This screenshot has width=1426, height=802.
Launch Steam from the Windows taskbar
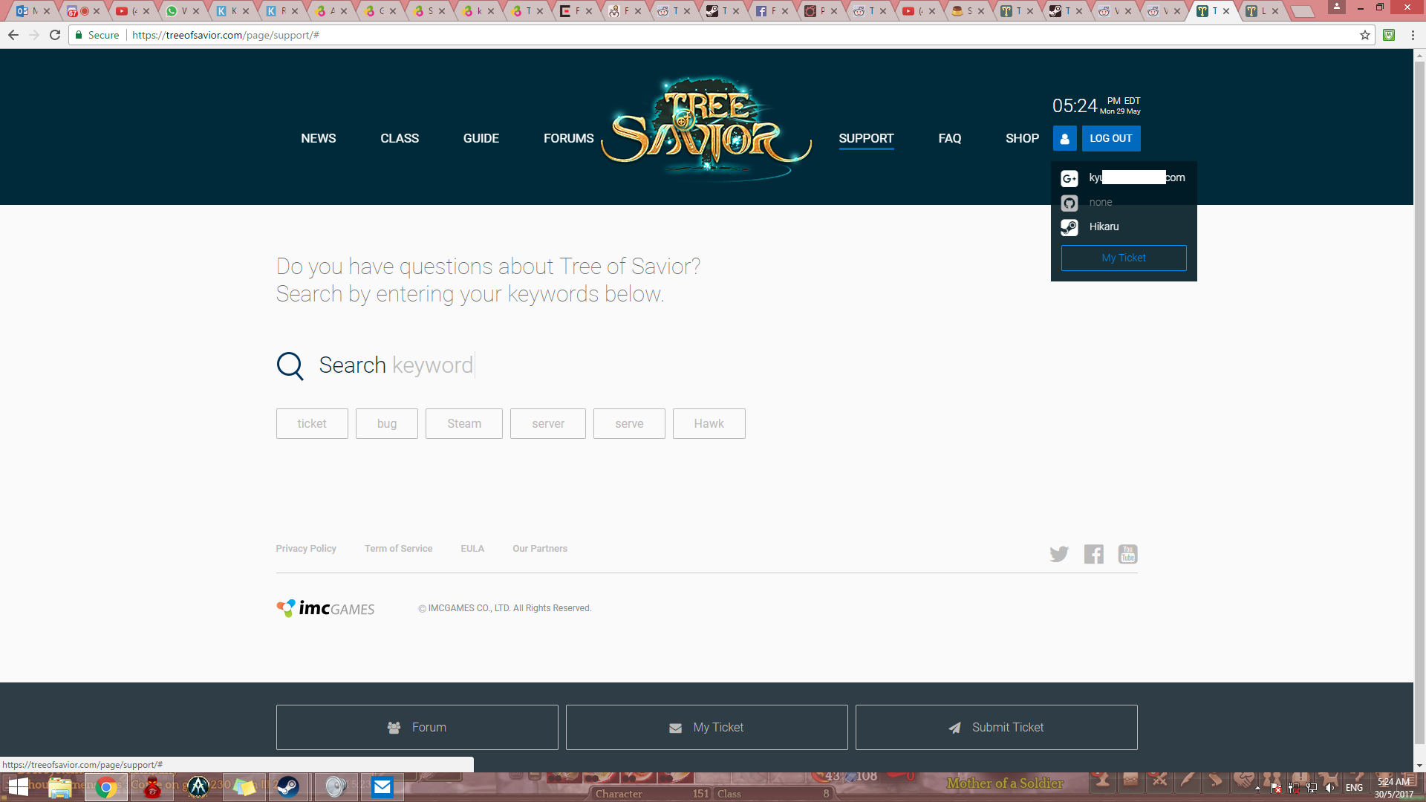click(288, 787)
